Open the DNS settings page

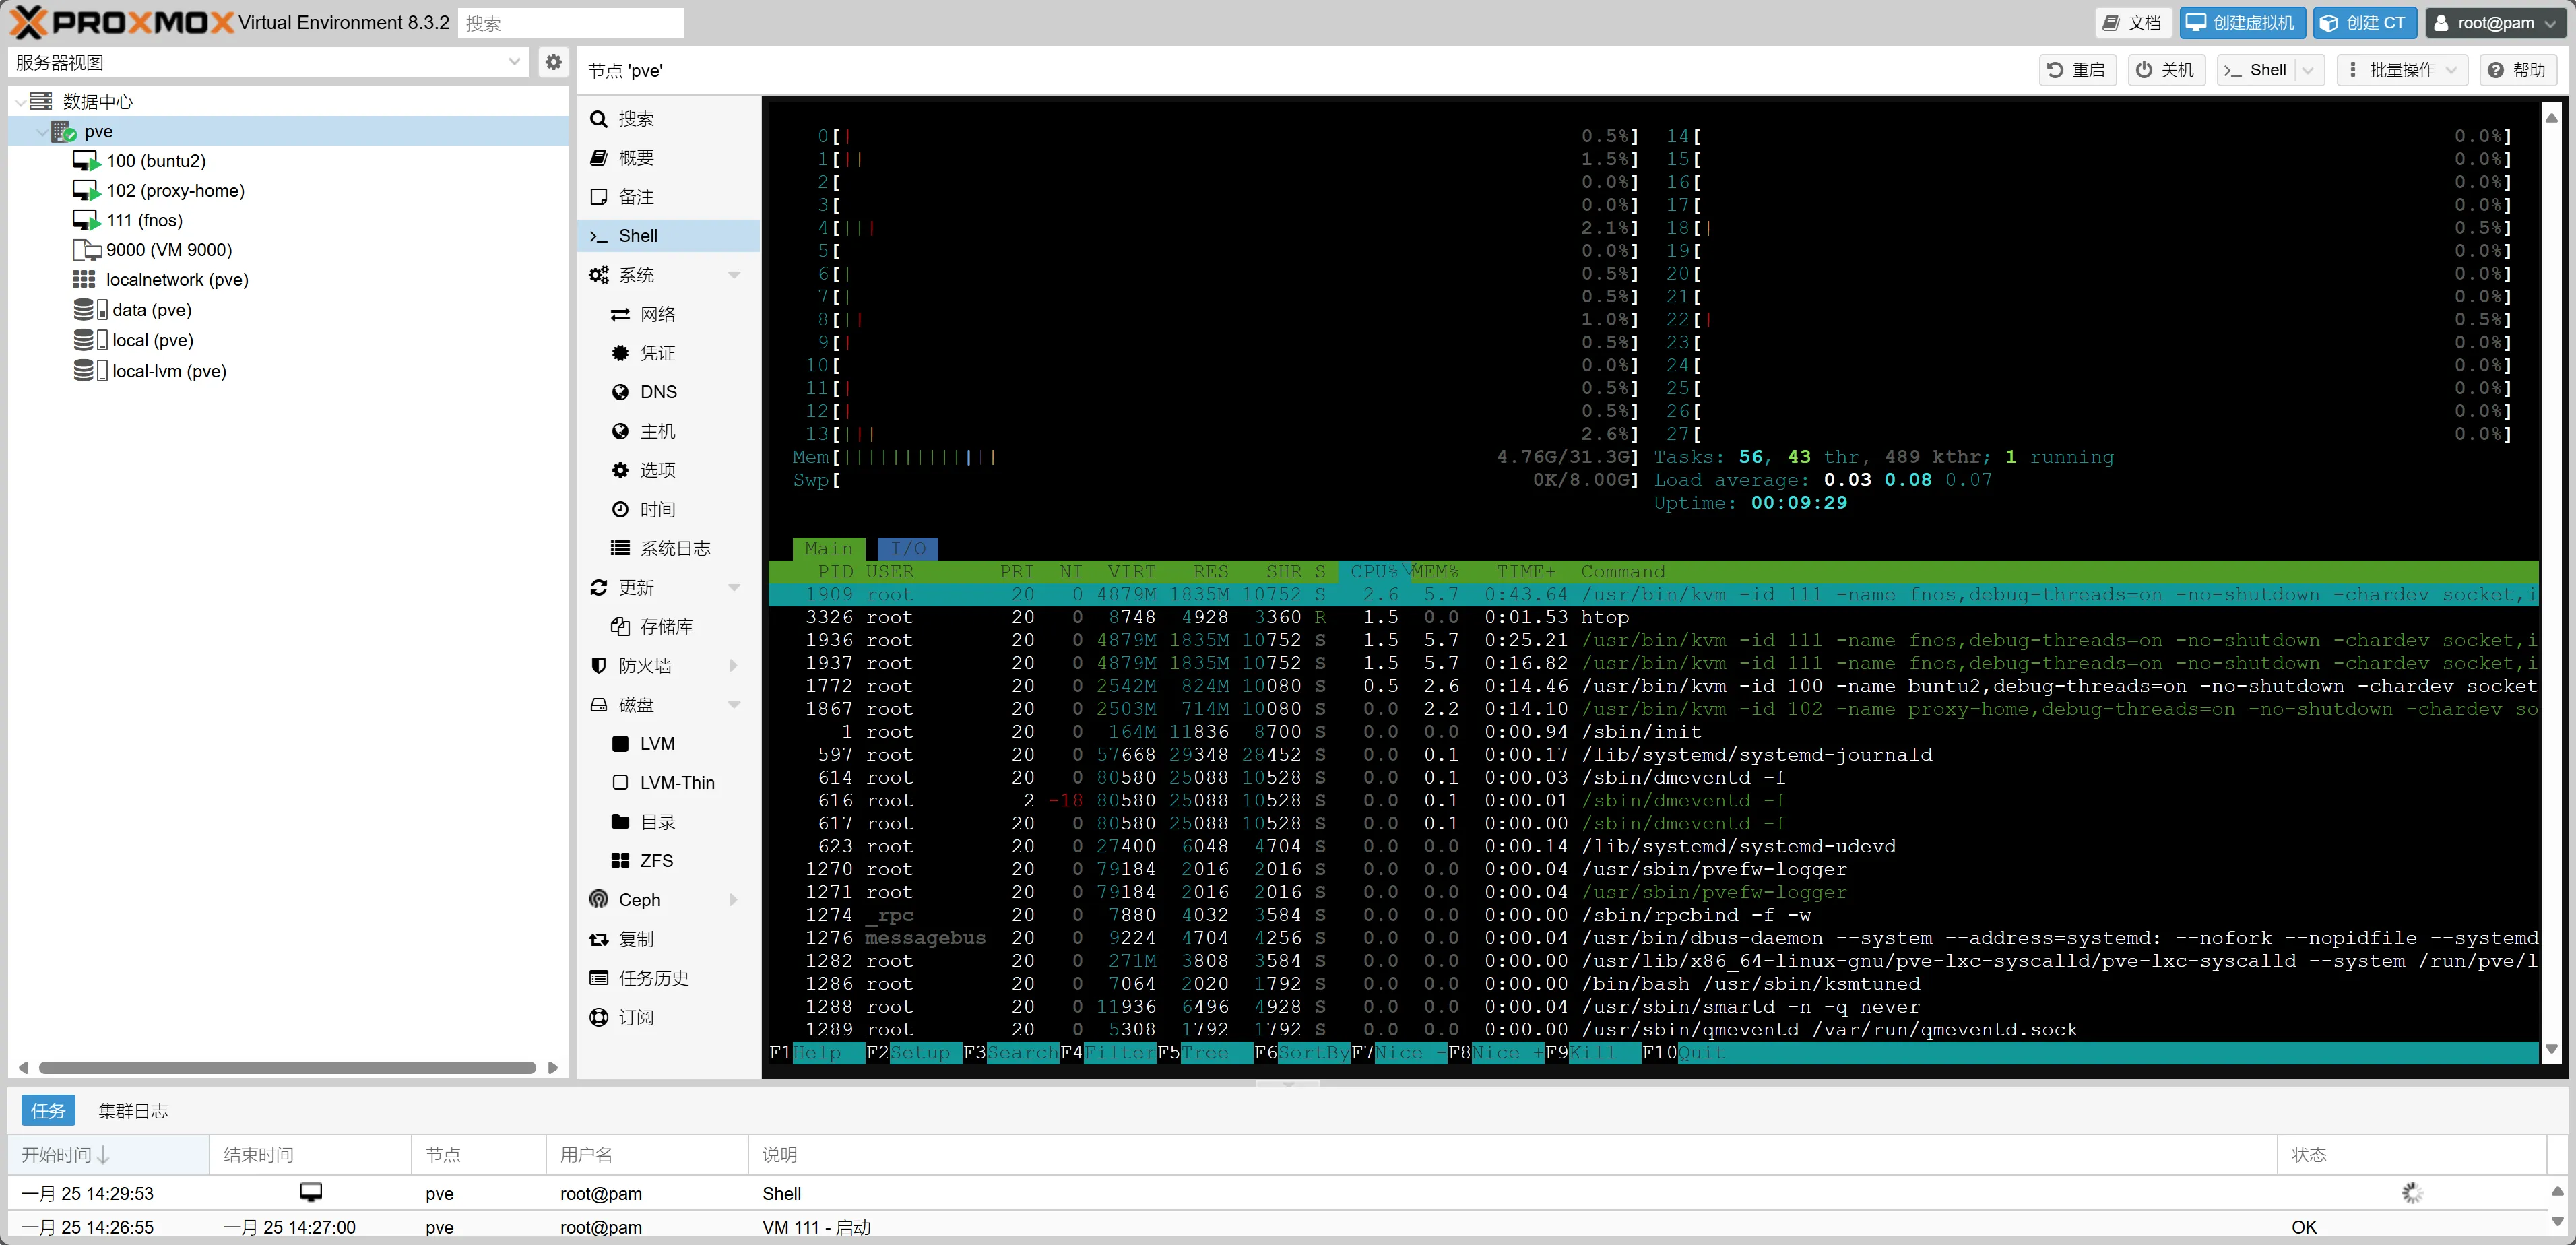(x=658, y=392)
